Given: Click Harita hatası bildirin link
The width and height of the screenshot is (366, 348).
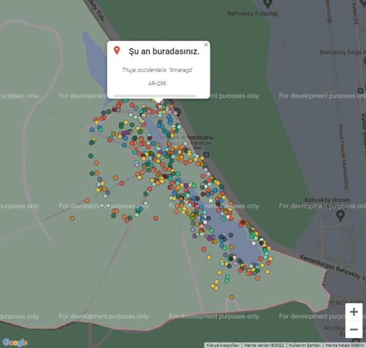Looking at the screenshot, I should (x=344, y=345).
